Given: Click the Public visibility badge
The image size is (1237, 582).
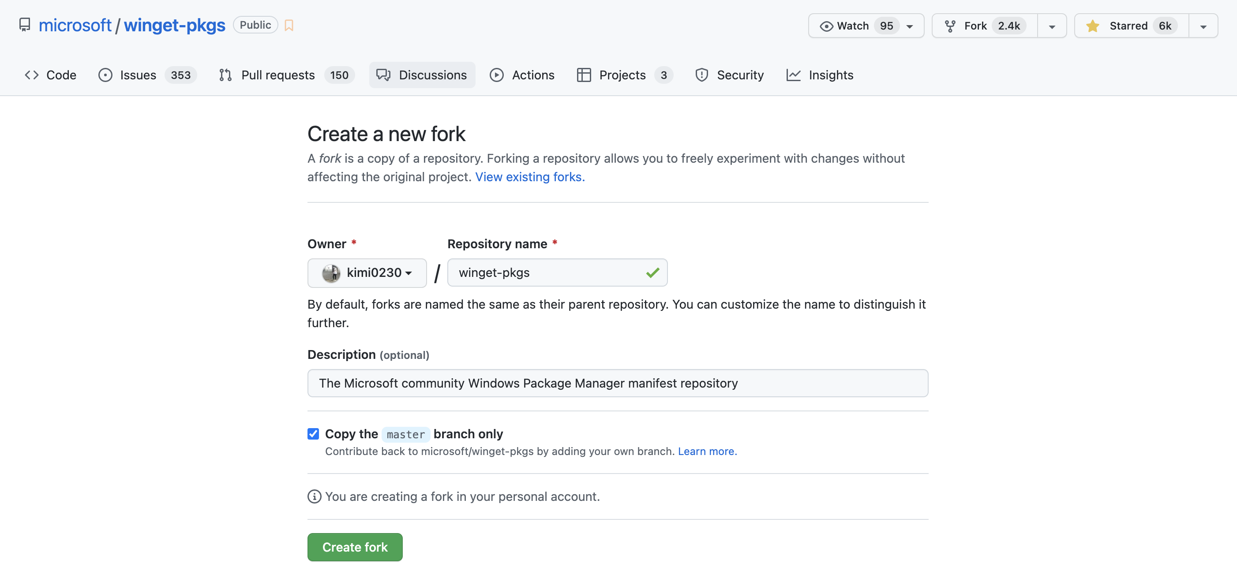Looking at the screenshot, I should click(x=255, y=25).
